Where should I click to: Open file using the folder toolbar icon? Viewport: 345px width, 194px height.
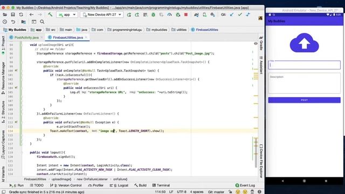pos(5,15)
